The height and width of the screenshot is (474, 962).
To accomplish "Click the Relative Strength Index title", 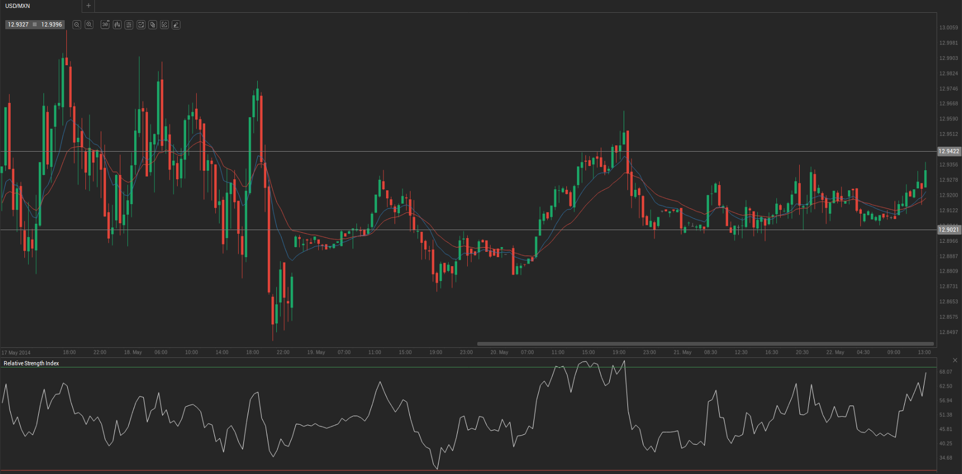I will tap(31, 364).
